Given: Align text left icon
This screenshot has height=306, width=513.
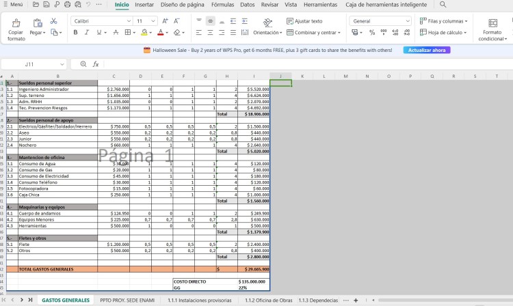Looking at the screenshot, I should coord(199,32).
